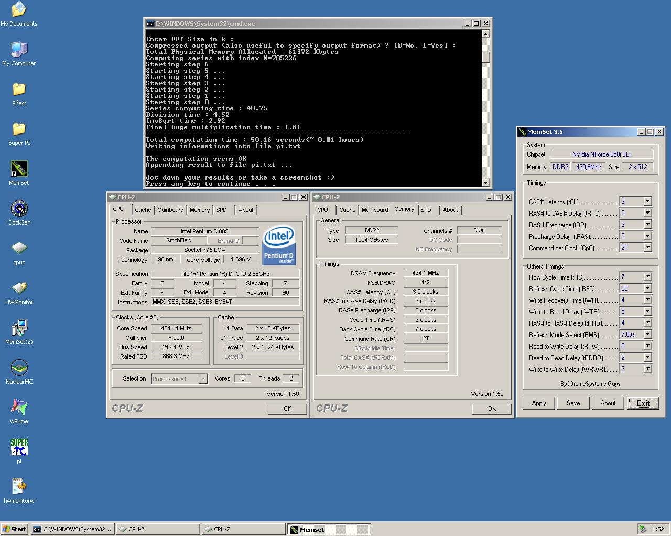Open the Start menu
Image resolution: width=671 pixels, height=536 pixels.
15,529
